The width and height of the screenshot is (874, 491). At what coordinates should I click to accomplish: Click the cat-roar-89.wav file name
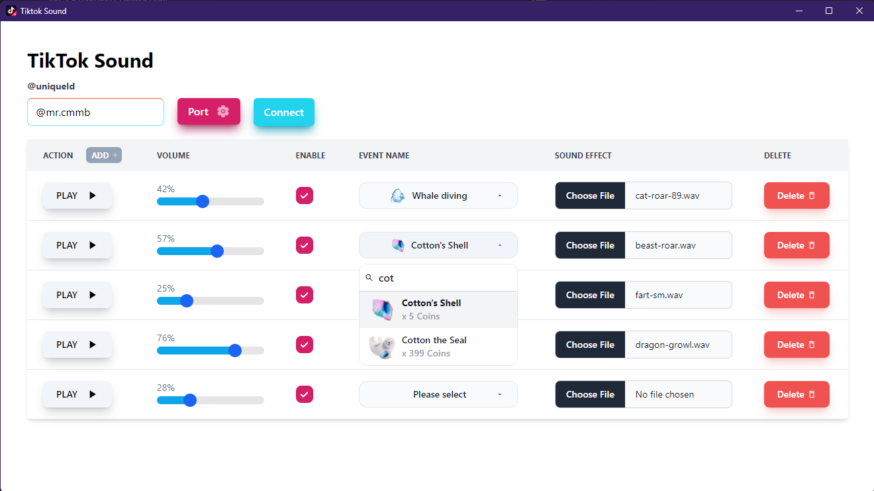667,195
